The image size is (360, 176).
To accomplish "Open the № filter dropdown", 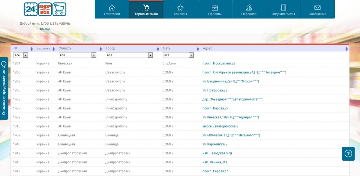I will [21, 55].
